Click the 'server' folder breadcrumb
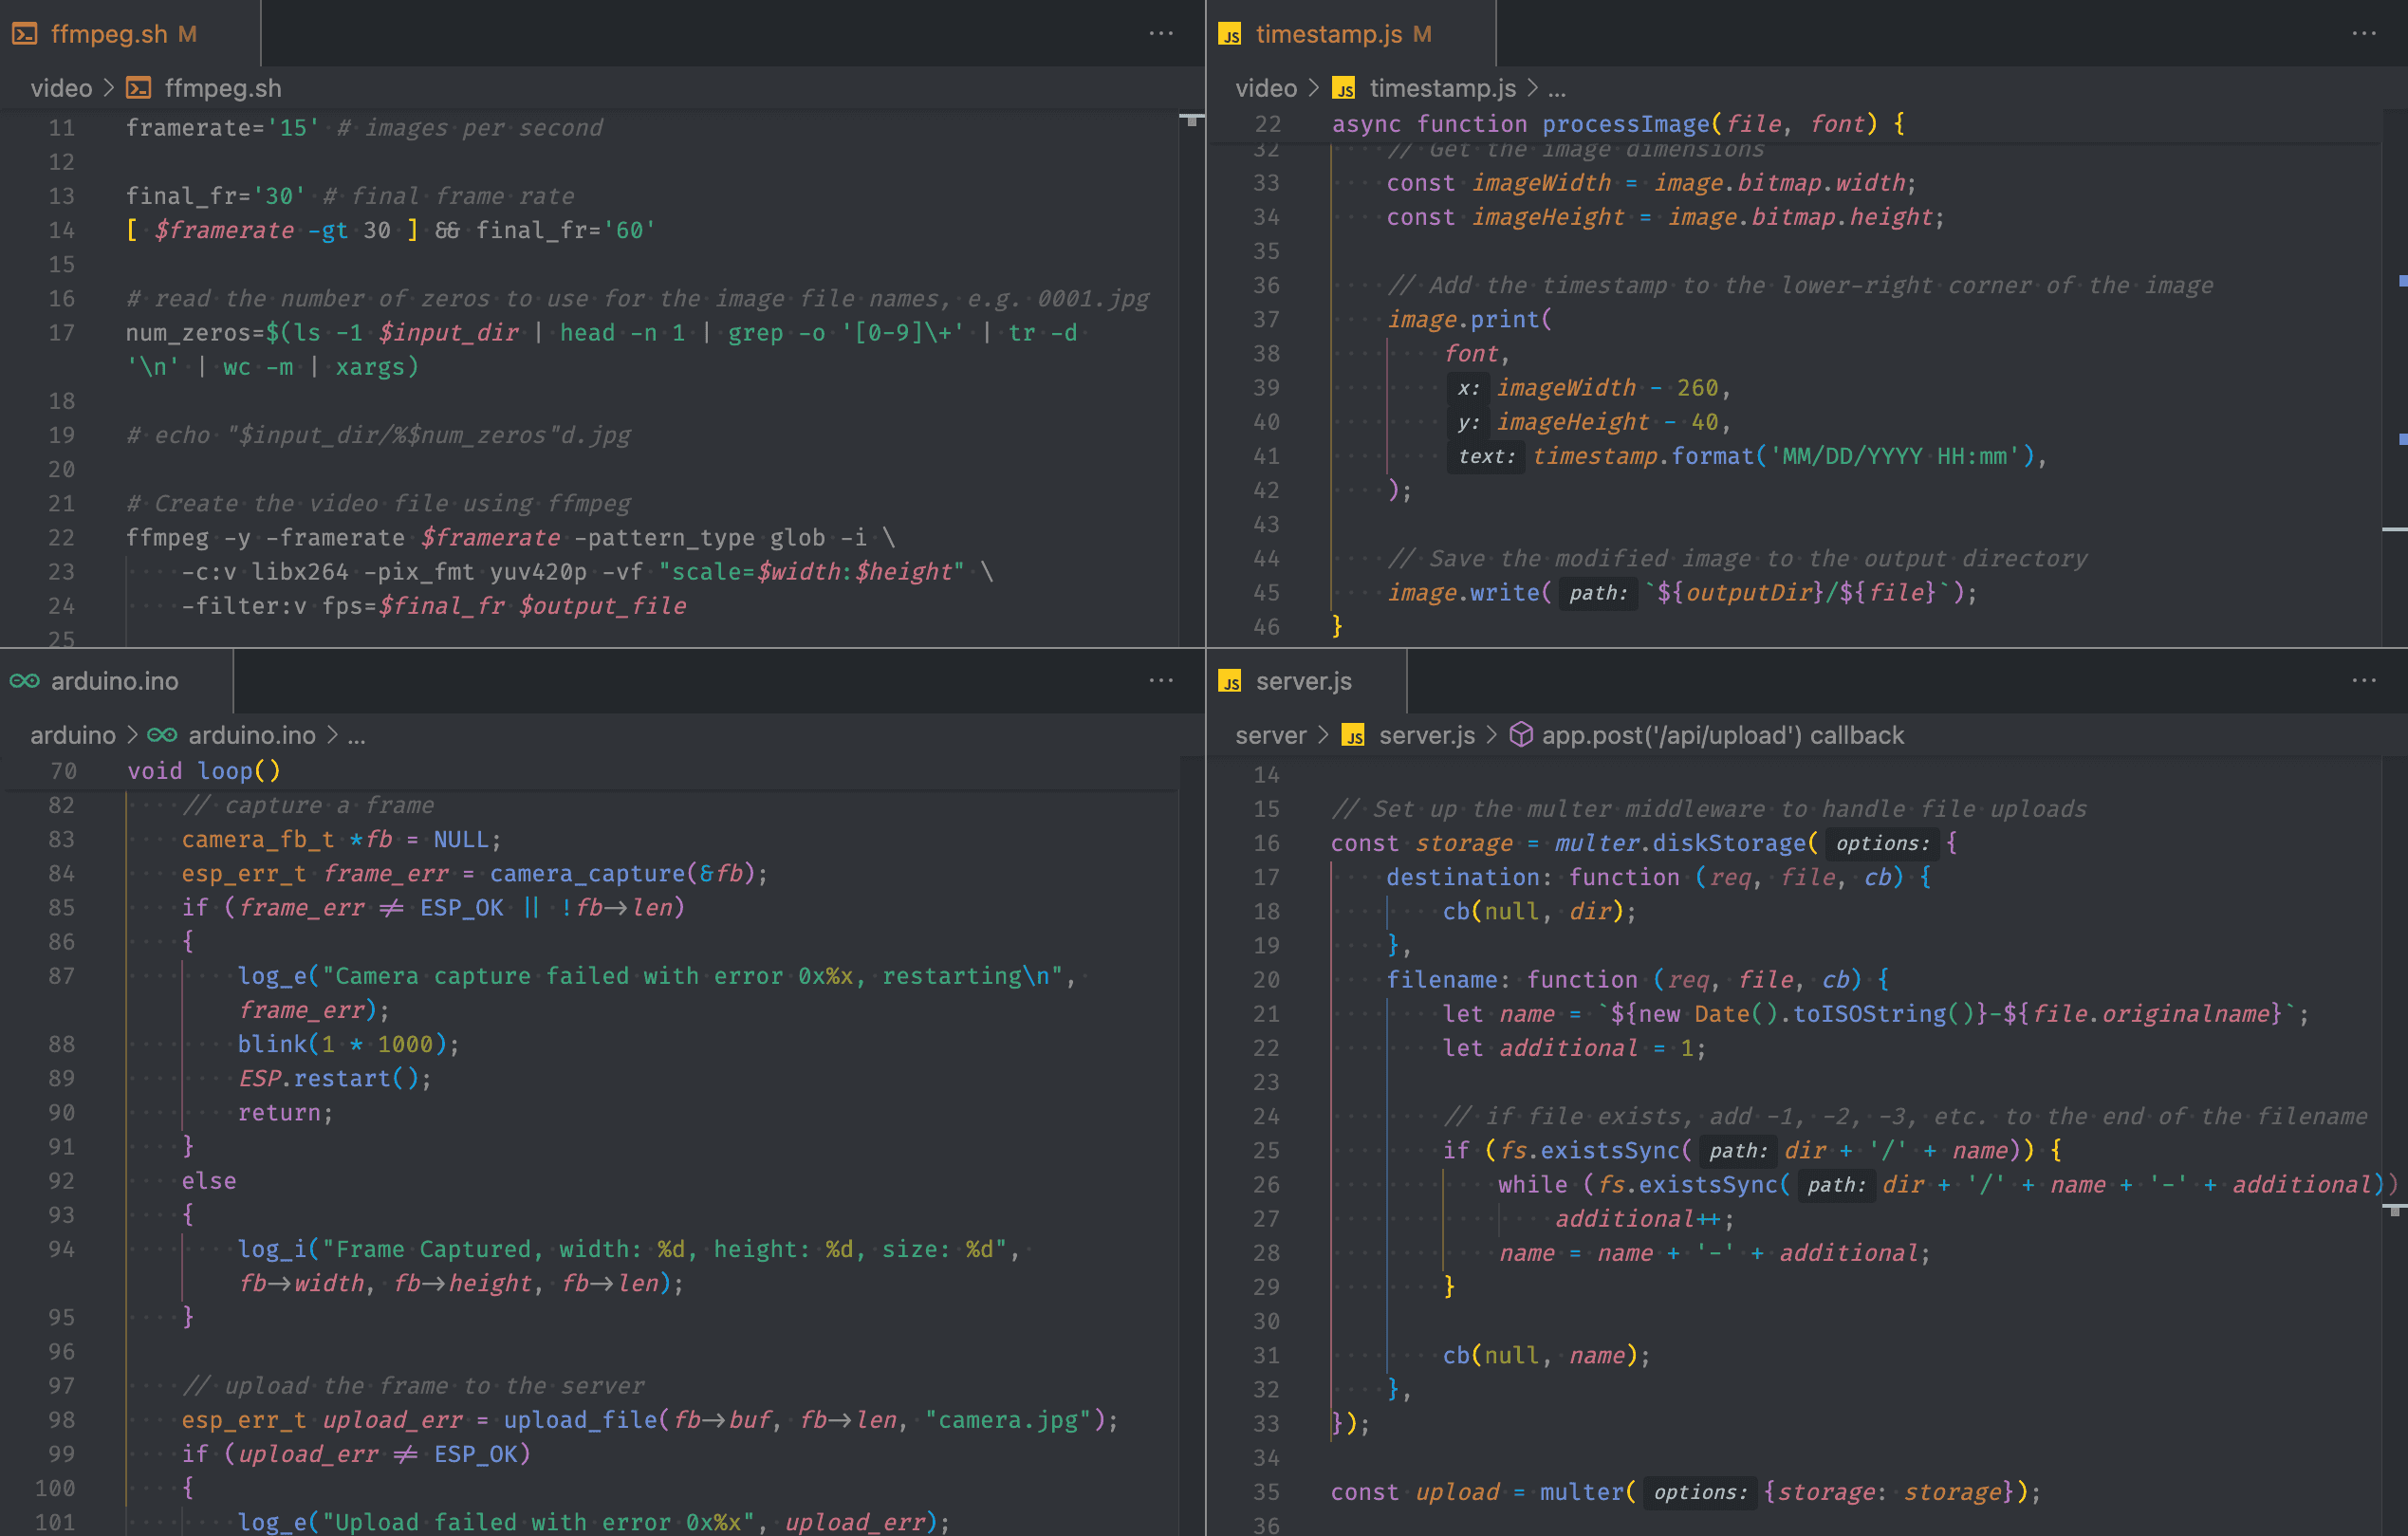This screenshot has height=1536, width=2408. (x=1270, y=735)
